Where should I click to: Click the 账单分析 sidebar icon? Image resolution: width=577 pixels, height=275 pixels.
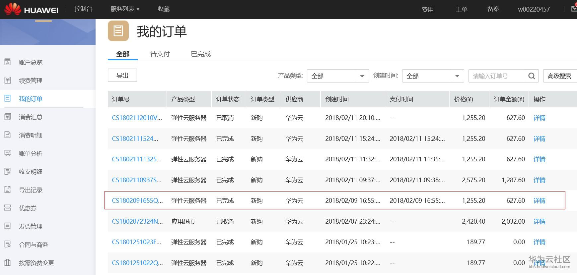tap(8, 153)
